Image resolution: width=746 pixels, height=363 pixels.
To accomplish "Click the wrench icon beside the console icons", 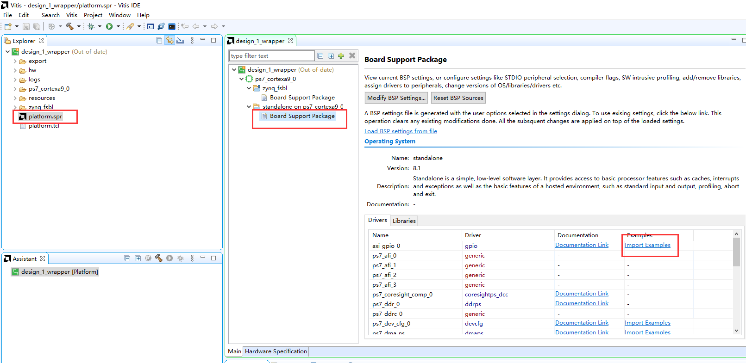I will (x=161, y=26).
